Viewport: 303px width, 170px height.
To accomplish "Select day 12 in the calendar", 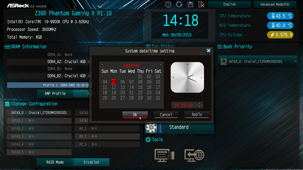I will (x=114, y=87).
